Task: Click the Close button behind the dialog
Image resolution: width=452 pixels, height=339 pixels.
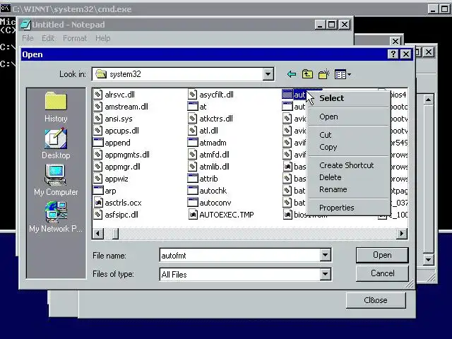Action: click(x=376, y=300)
